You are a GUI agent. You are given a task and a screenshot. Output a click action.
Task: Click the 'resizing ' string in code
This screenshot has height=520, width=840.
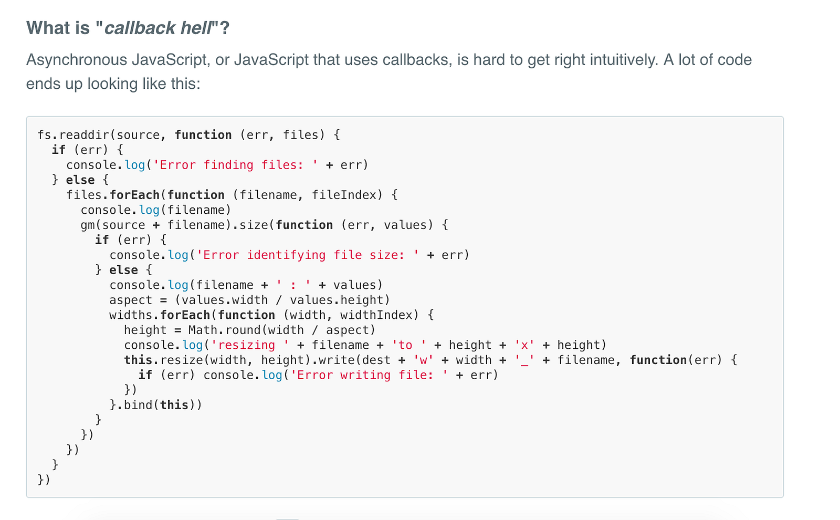pos(250,345)
